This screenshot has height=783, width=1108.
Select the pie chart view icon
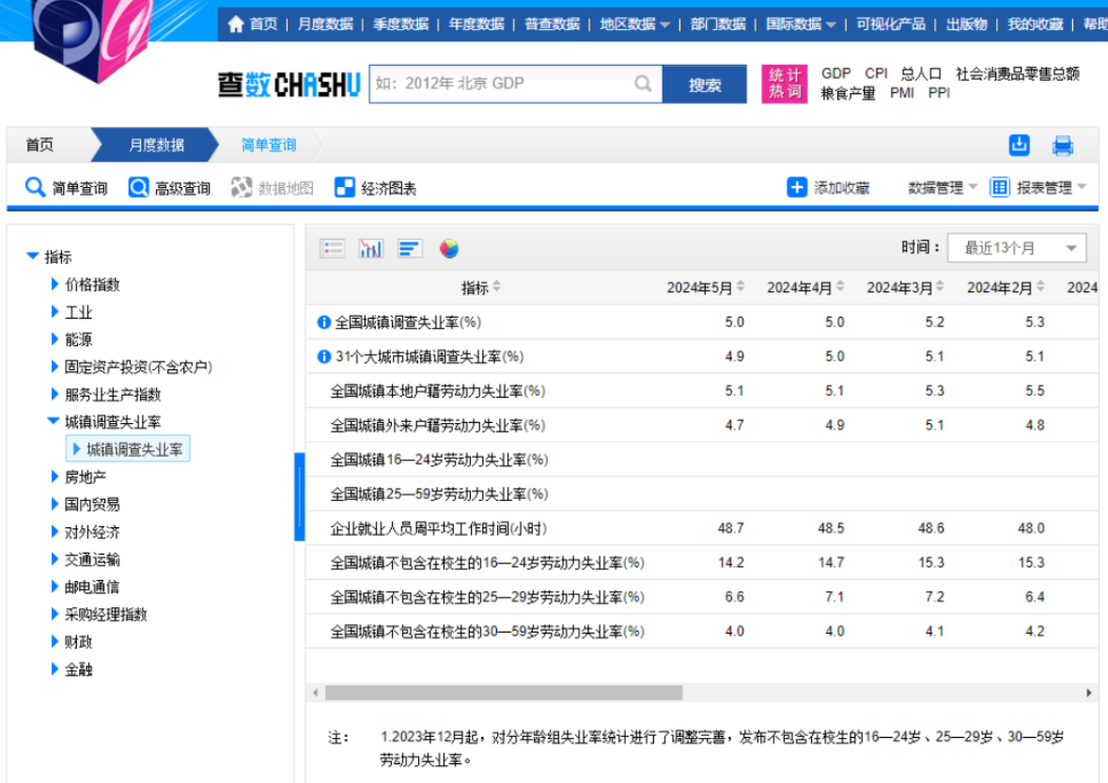pyautogui.click(x=449, y=248)
